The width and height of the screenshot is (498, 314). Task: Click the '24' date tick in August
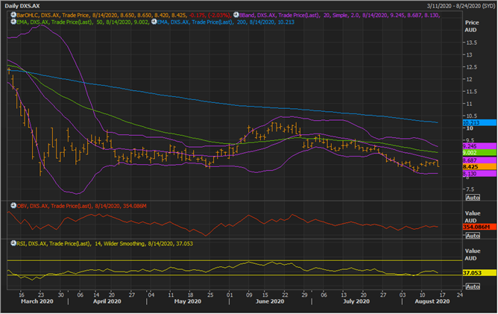(459, 295)
